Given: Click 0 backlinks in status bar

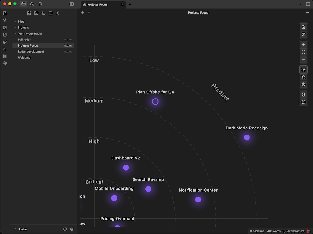Looking at the screenshot, I should coord(257,231).
